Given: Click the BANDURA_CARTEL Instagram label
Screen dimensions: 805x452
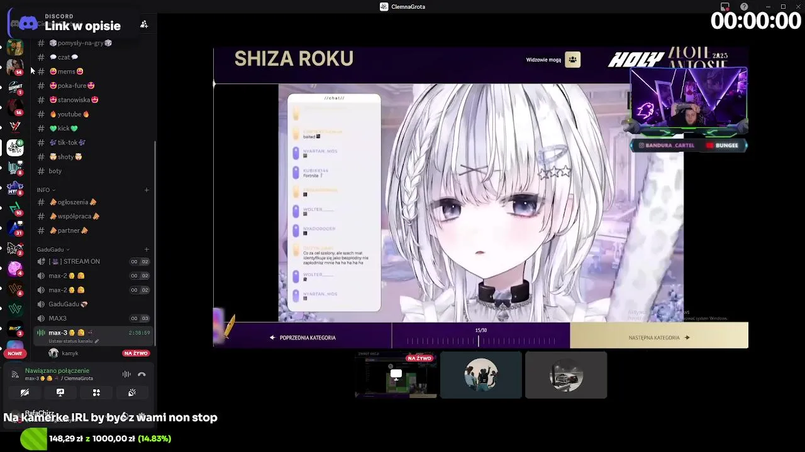Looking at the screenshot, I should [x=666, y=145].
